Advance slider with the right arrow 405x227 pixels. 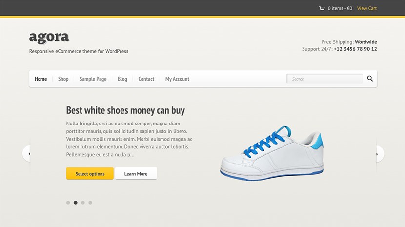click(380, 154)
